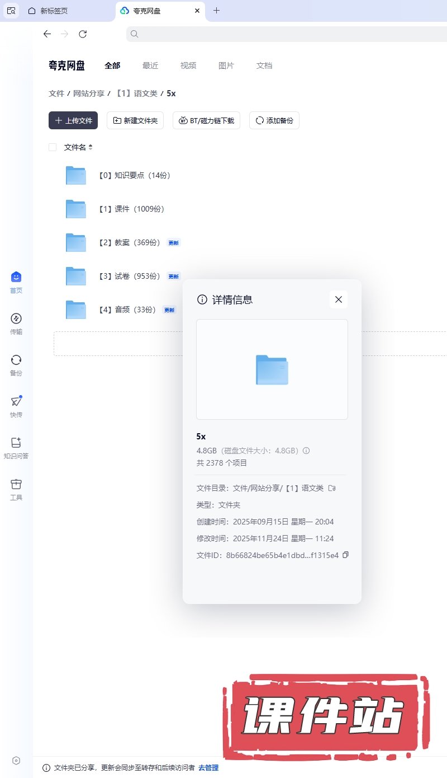Open the 传输 transfer sidebar icon
Screen dimensions: 447x778
[x=16, y=319]
